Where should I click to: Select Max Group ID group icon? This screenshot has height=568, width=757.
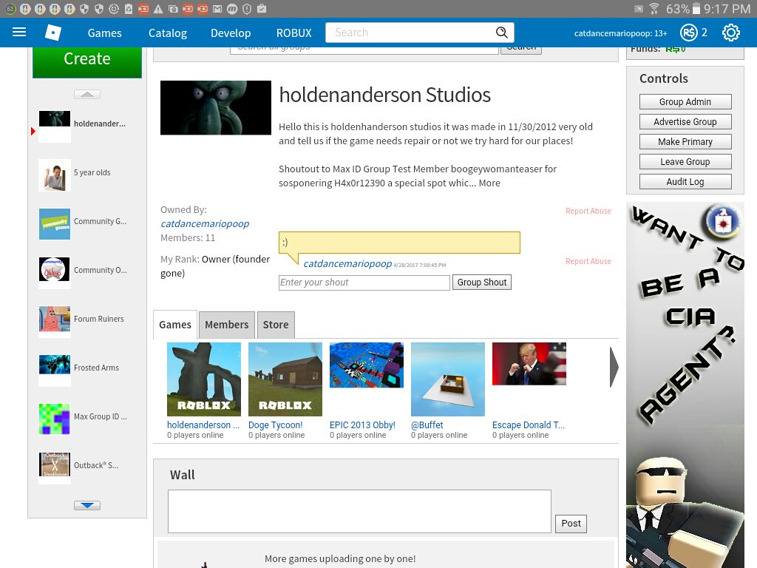point(55,419)
